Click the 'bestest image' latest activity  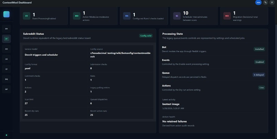coord(171,104)
